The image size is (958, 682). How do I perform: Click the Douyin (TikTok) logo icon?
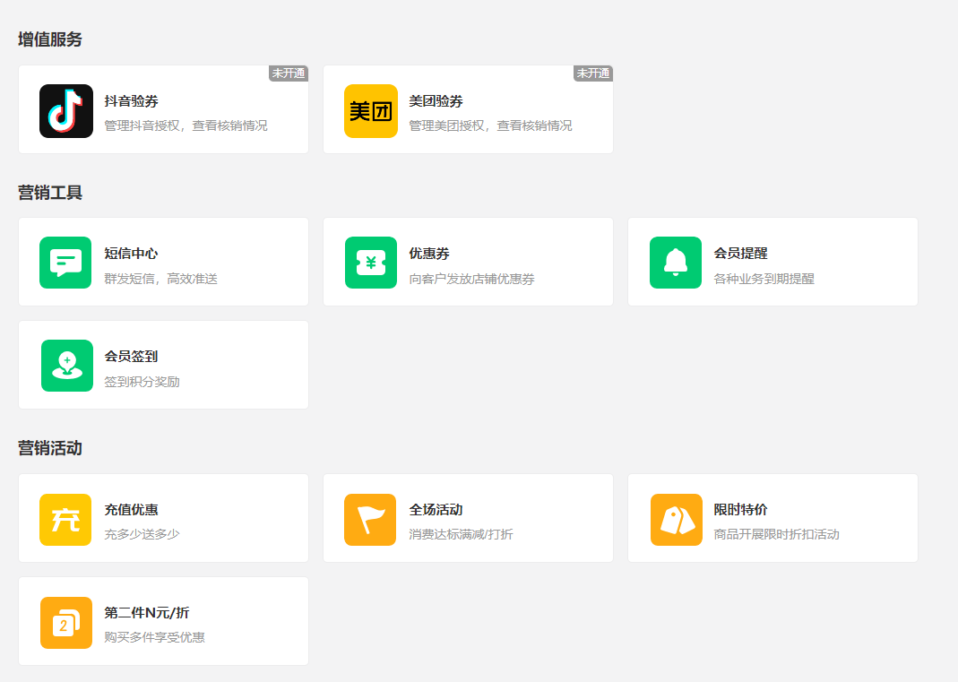tap(66, 111)
